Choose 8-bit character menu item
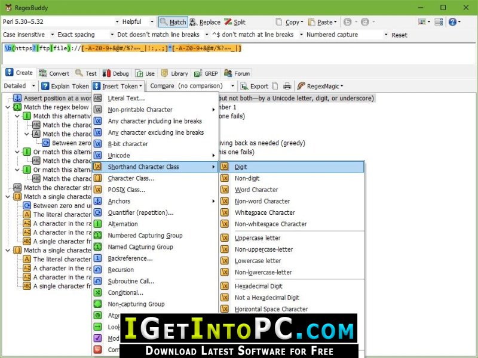The image size is (478, 358). coord(155,144)
